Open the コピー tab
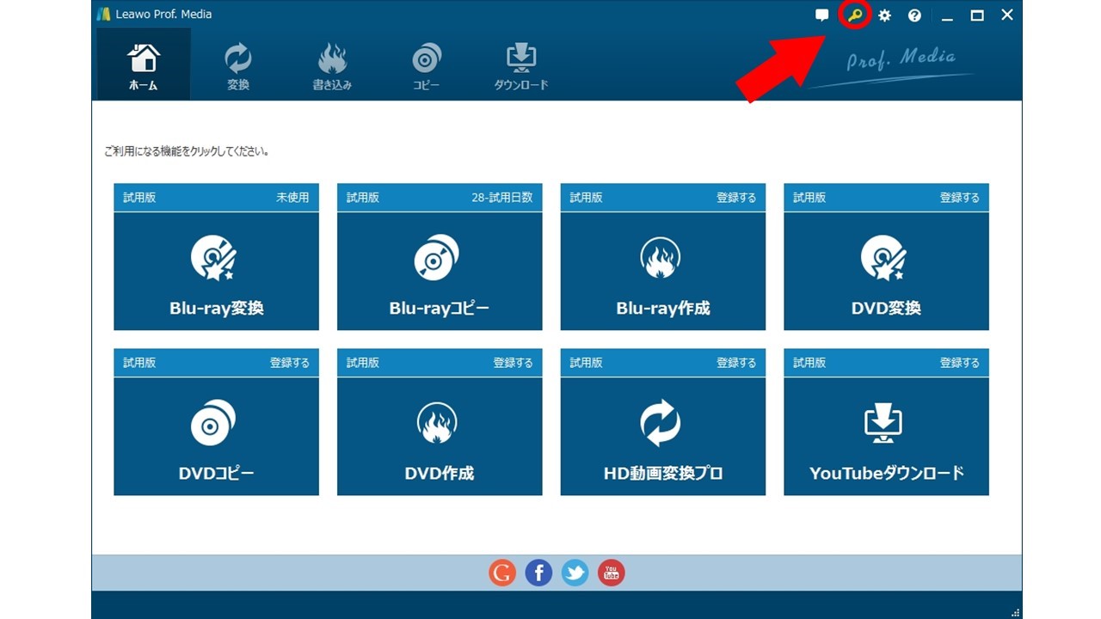This screenshot has width=1101, height=619. pos(426,65)
